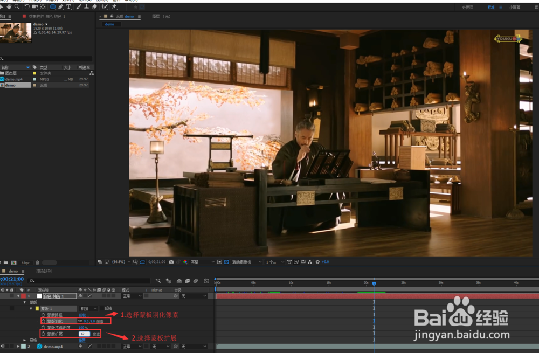Select the Puppet Pin tool
Screen dimensions: 539x353
click(114, 6)
